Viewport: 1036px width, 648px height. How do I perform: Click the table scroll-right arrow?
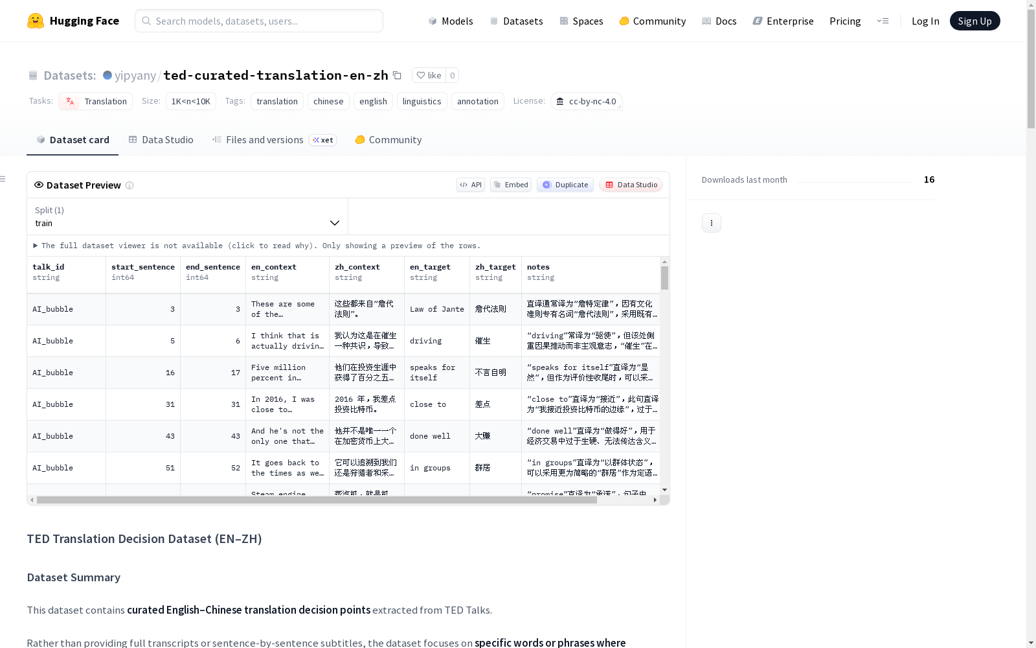tap(655, 500)
